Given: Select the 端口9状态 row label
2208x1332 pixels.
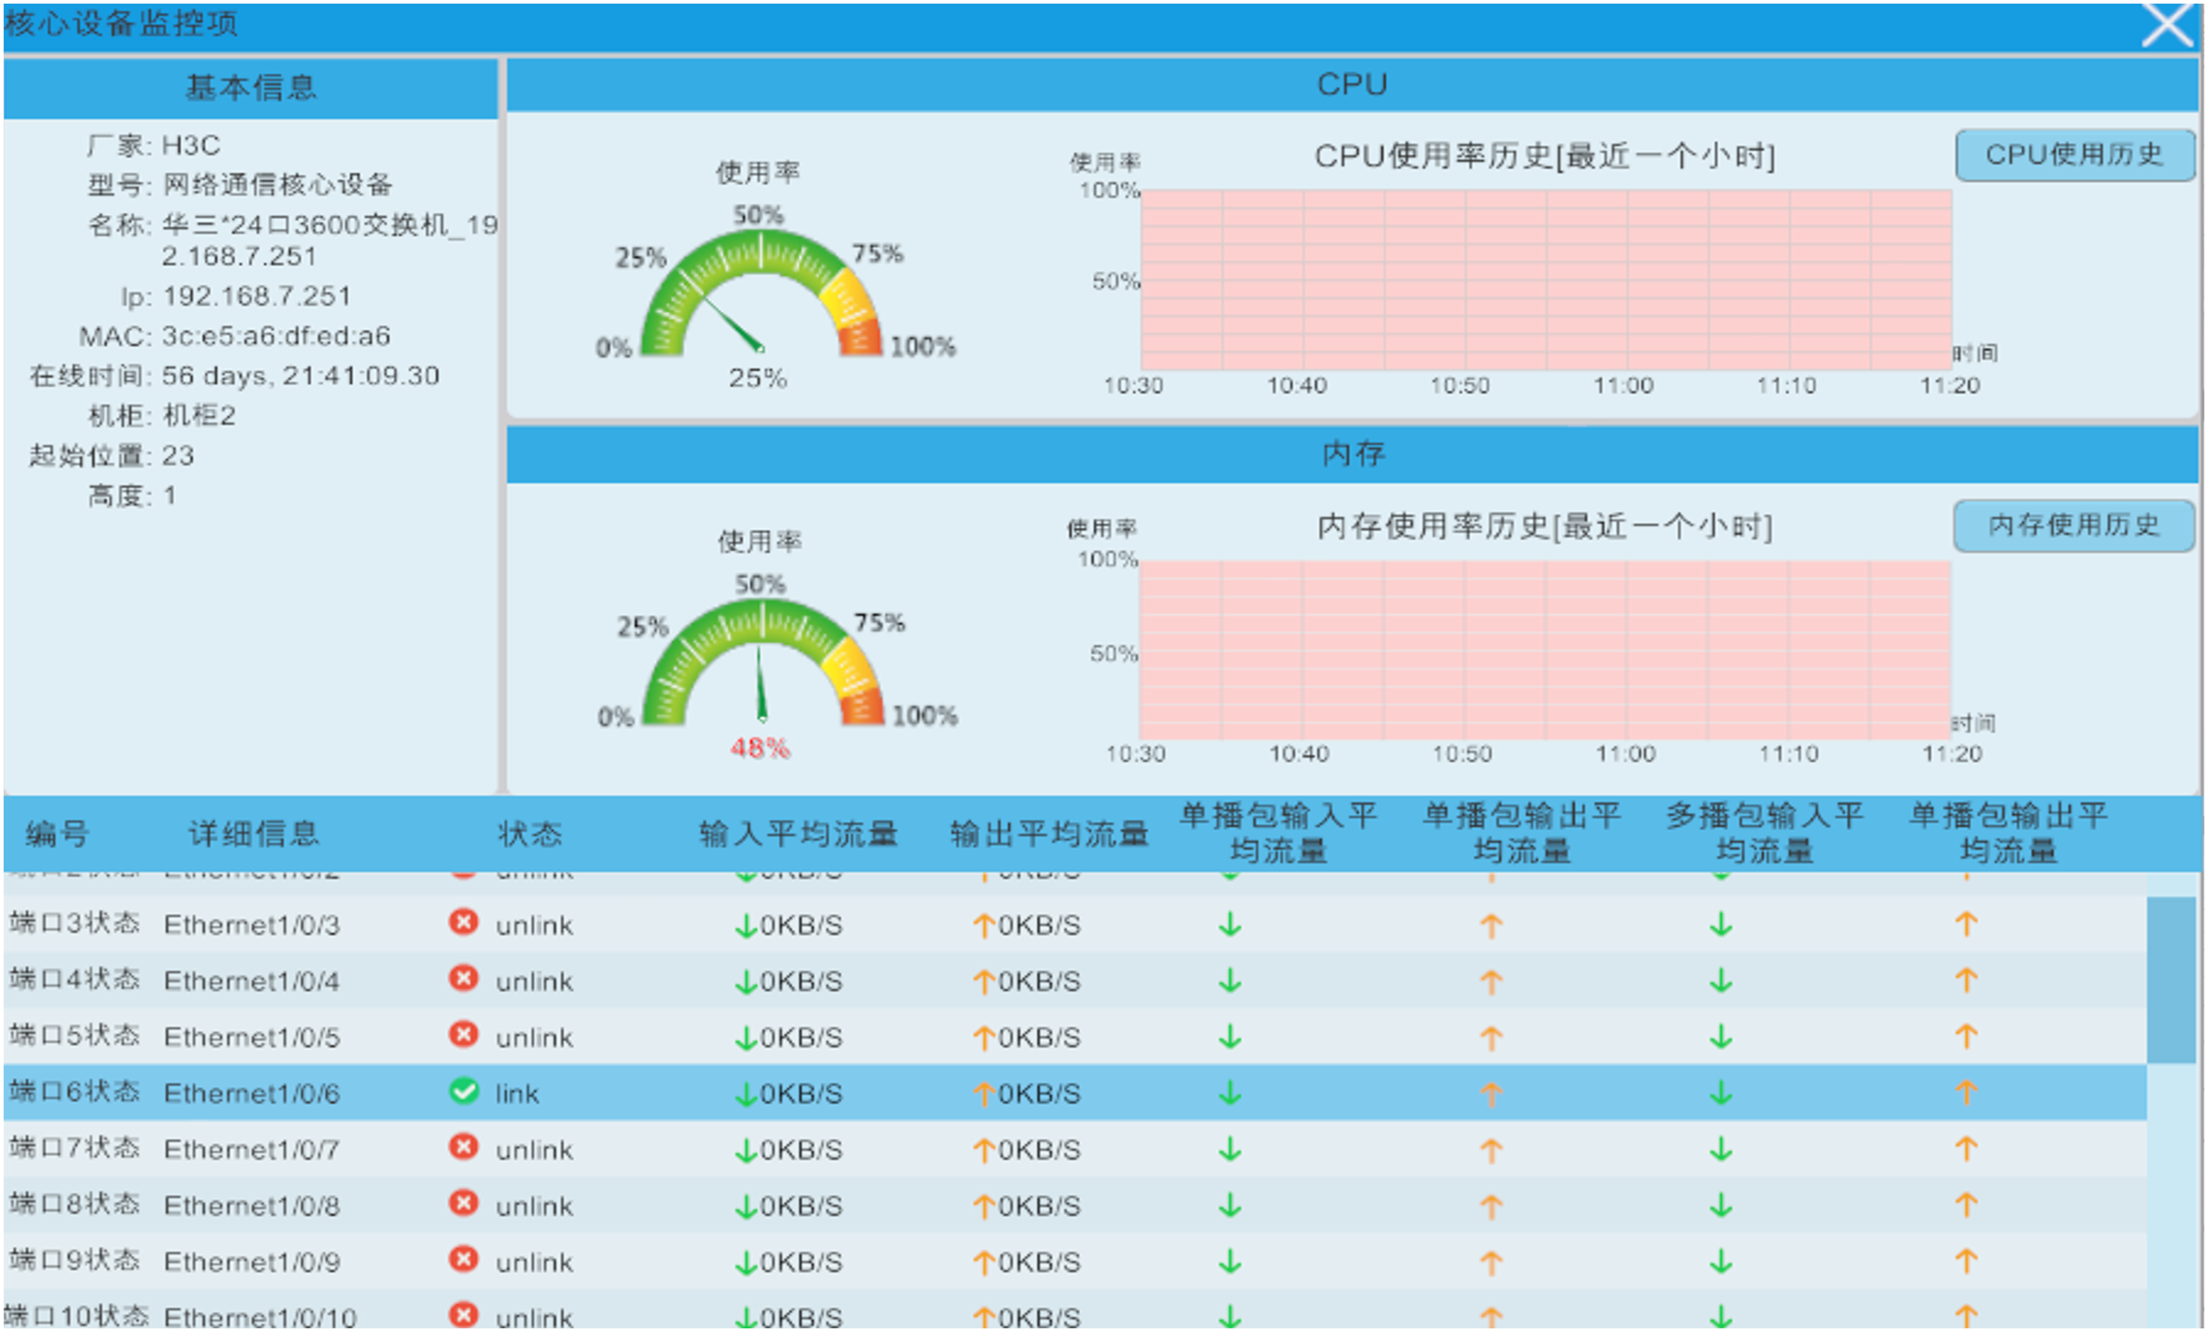Looking at the screenshot, I should point(74,1261).
